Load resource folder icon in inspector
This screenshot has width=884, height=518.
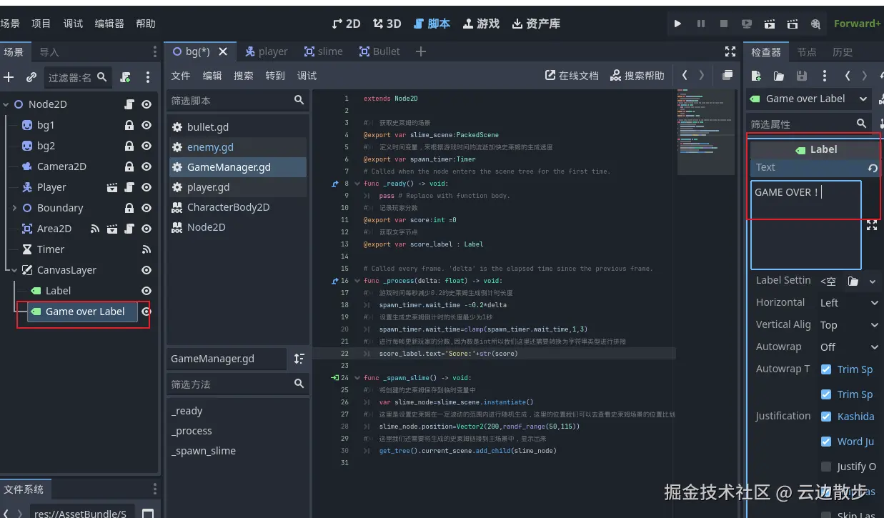(779, 75)
